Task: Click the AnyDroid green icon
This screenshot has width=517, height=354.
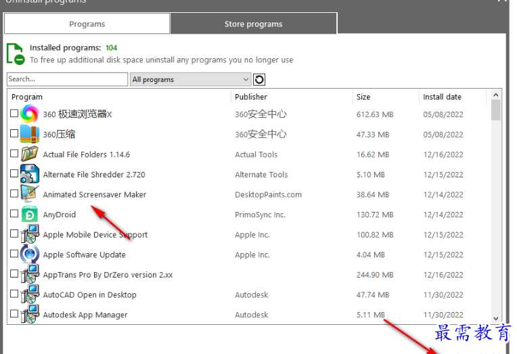Action: (29, 214)
